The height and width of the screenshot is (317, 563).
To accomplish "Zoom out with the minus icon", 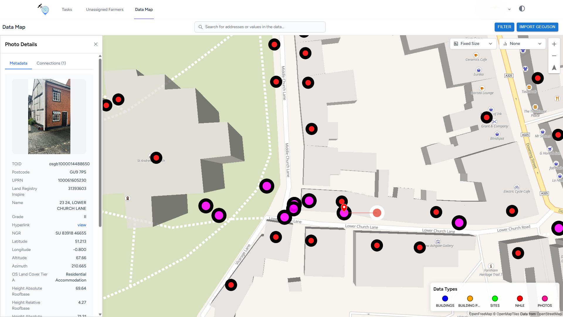I will [x=554, y=56].
